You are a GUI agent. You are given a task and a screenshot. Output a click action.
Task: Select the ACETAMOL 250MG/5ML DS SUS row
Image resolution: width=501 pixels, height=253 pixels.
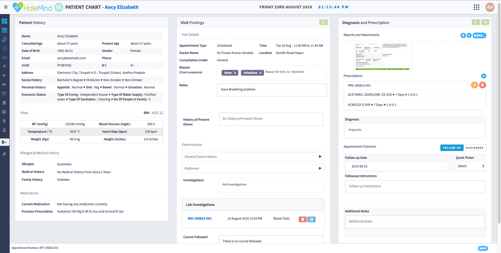click(x=415, y=95)
